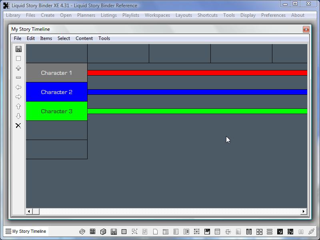Click the empty square icon below save
The width and height of the screenshot is (320, 240).
18,58
